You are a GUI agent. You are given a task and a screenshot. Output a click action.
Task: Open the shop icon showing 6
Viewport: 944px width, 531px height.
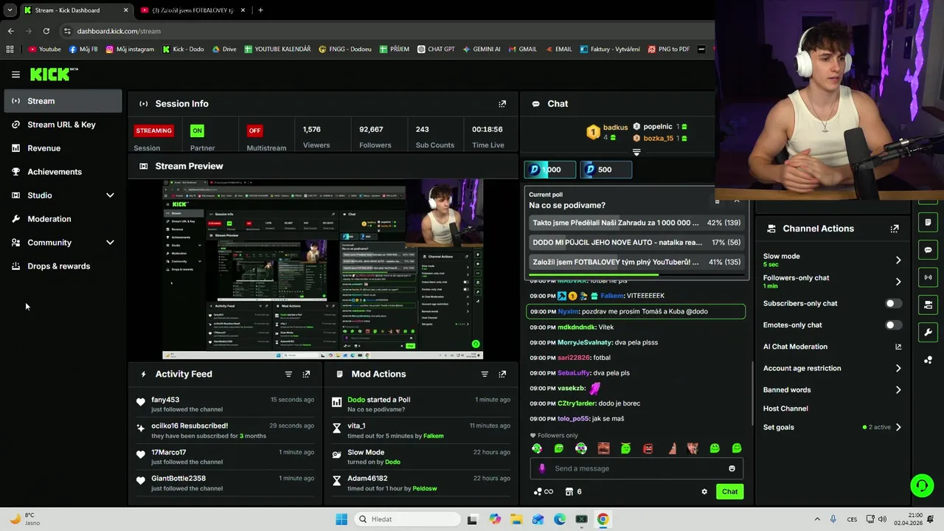573,492
